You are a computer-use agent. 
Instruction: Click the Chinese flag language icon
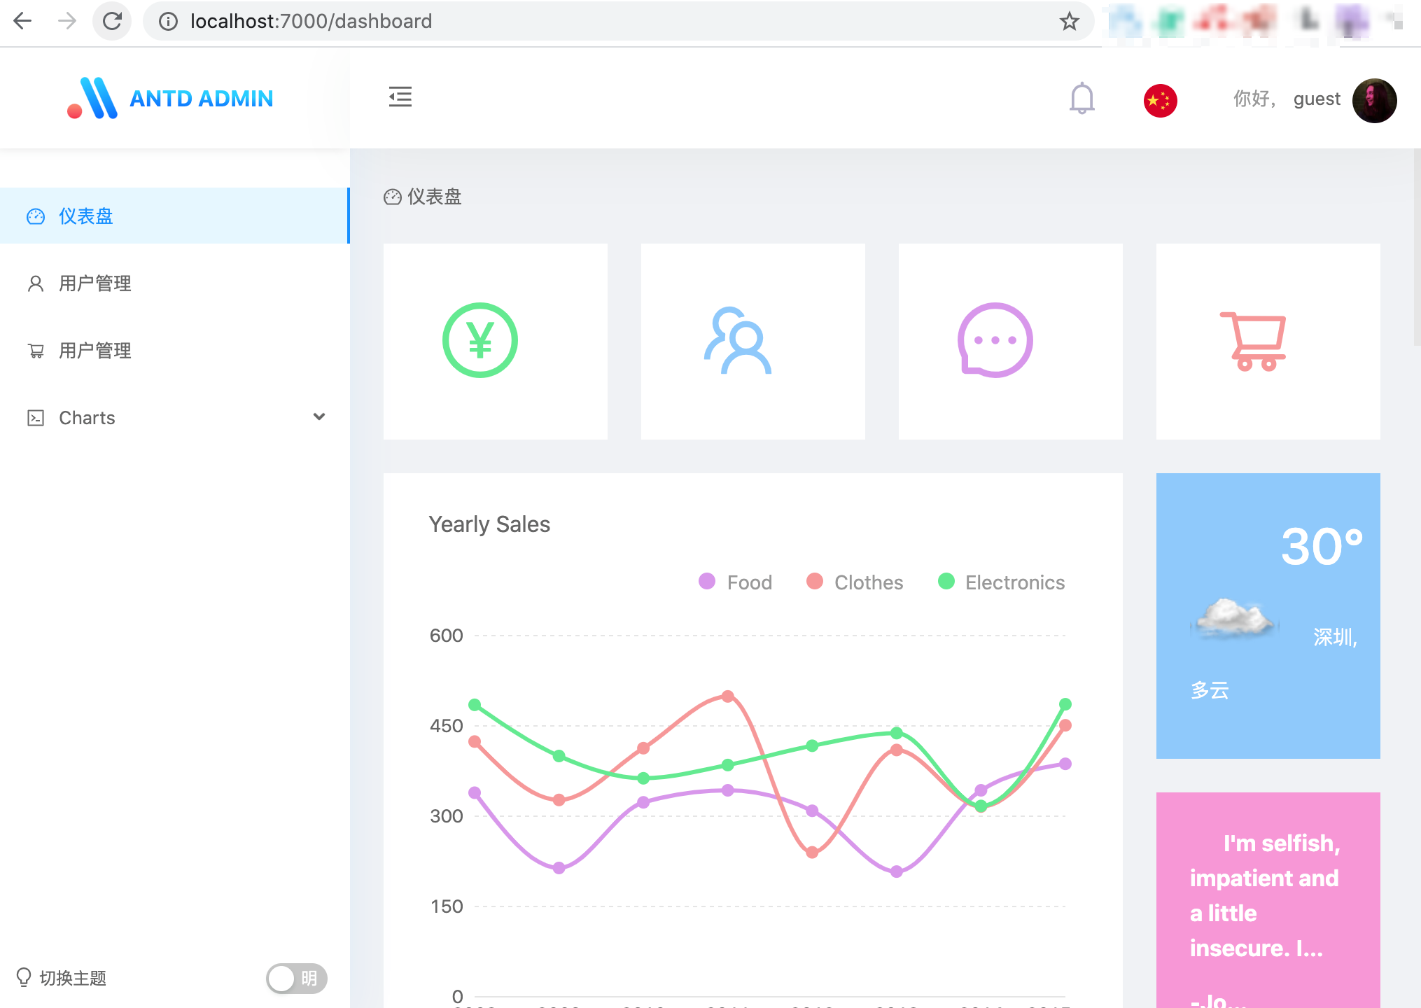1160,100
